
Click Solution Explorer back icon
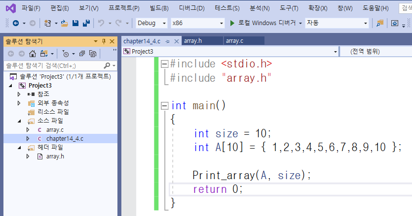coord(11,54)
